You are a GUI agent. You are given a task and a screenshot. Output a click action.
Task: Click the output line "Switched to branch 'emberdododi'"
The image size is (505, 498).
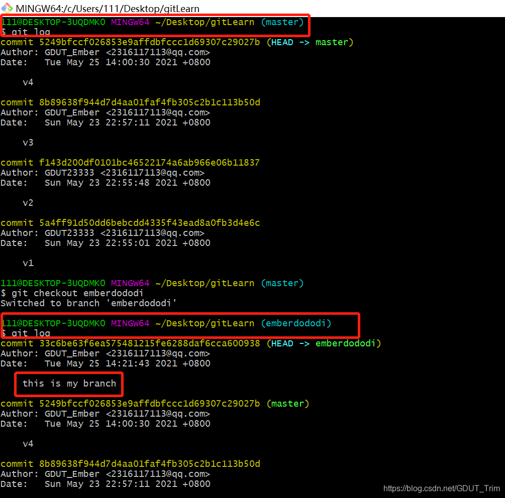(x=88, y=303)
